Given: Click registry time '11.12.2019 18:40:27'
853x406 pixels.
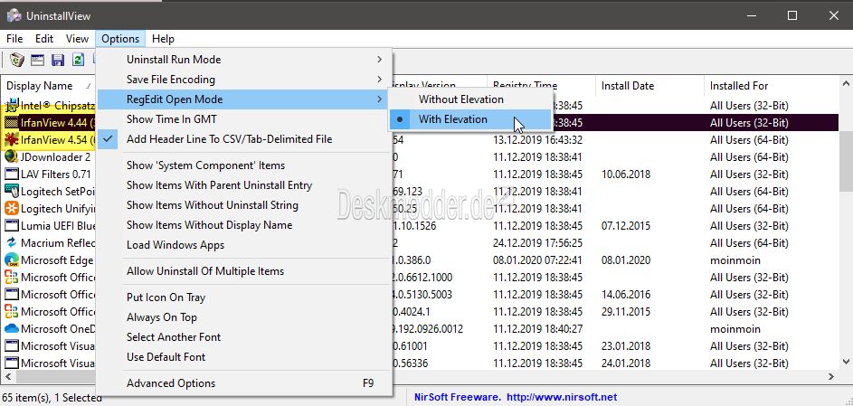Looking at the screenshot, I should tap(537, 329).
